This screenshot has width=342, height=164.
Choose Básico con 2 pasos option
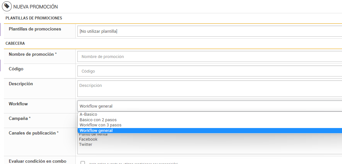(x=98, y=120)
